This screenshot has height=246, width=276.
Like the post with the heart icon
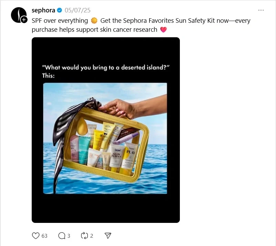click(36, 236)
